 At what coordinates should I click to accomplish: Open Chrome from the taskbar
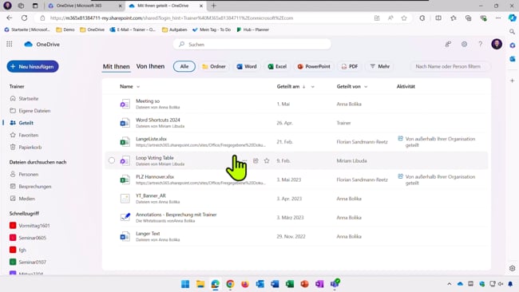tap(230, 284)
